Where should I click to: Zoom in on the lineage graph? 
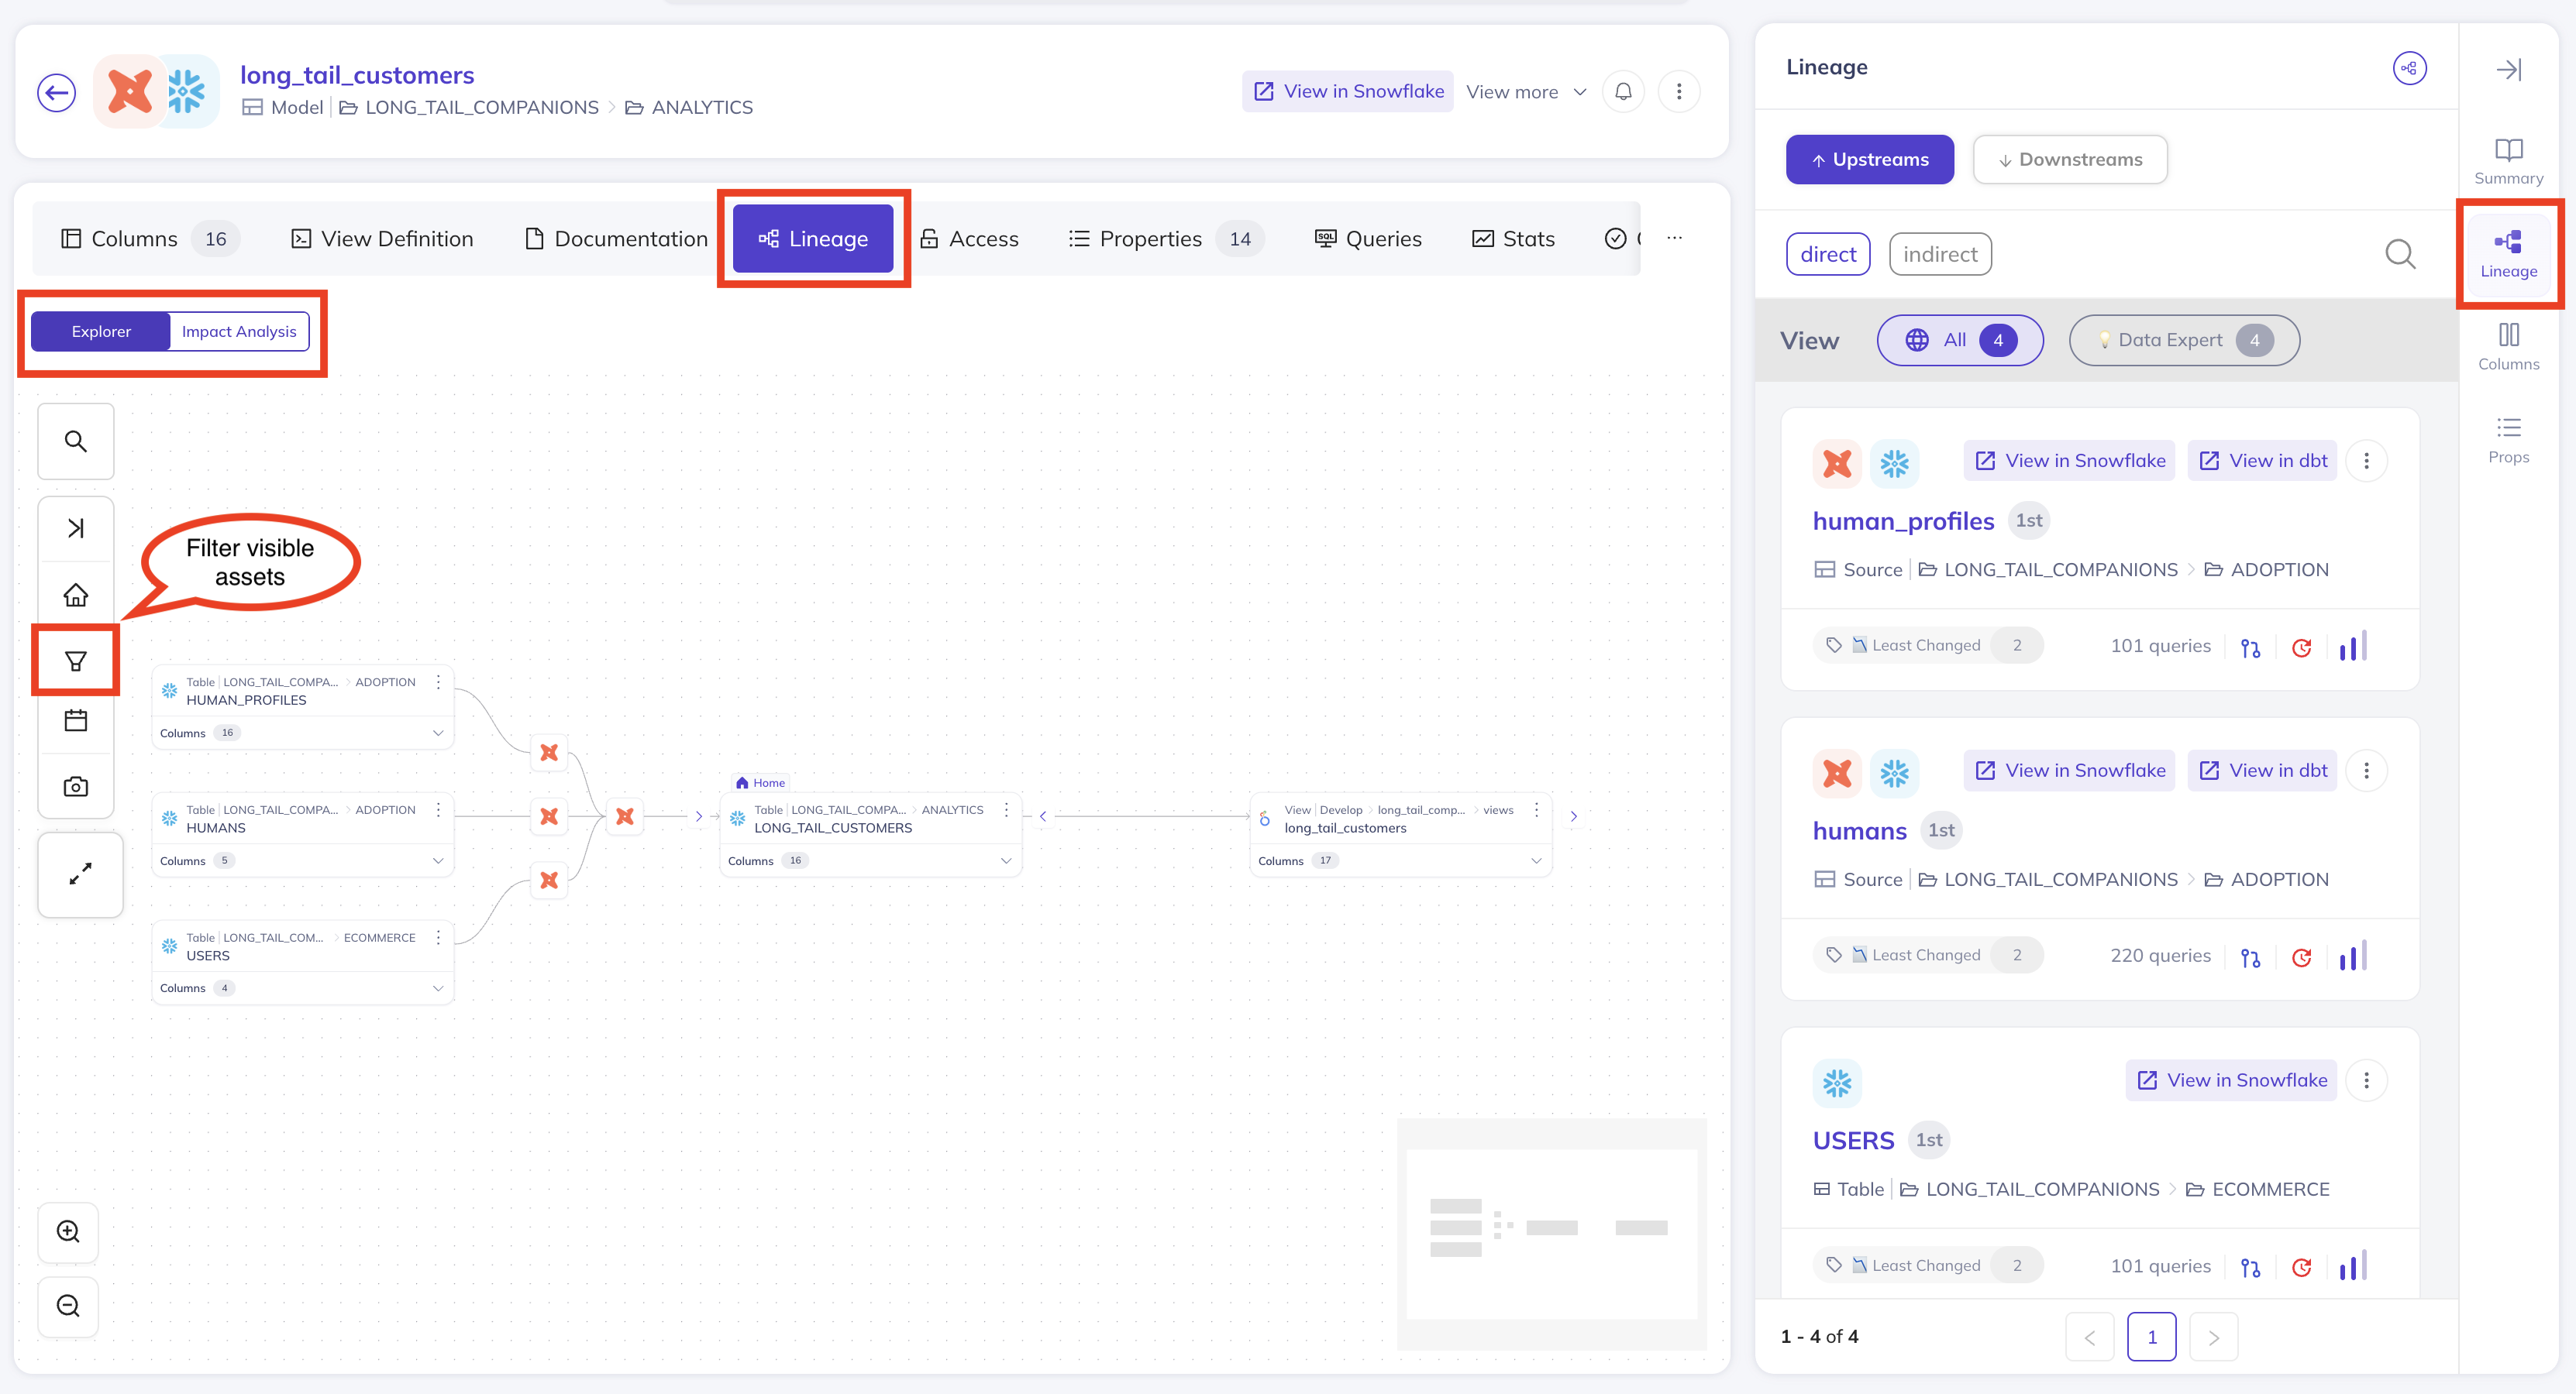pyautogui.click(x=68, y=1231)
